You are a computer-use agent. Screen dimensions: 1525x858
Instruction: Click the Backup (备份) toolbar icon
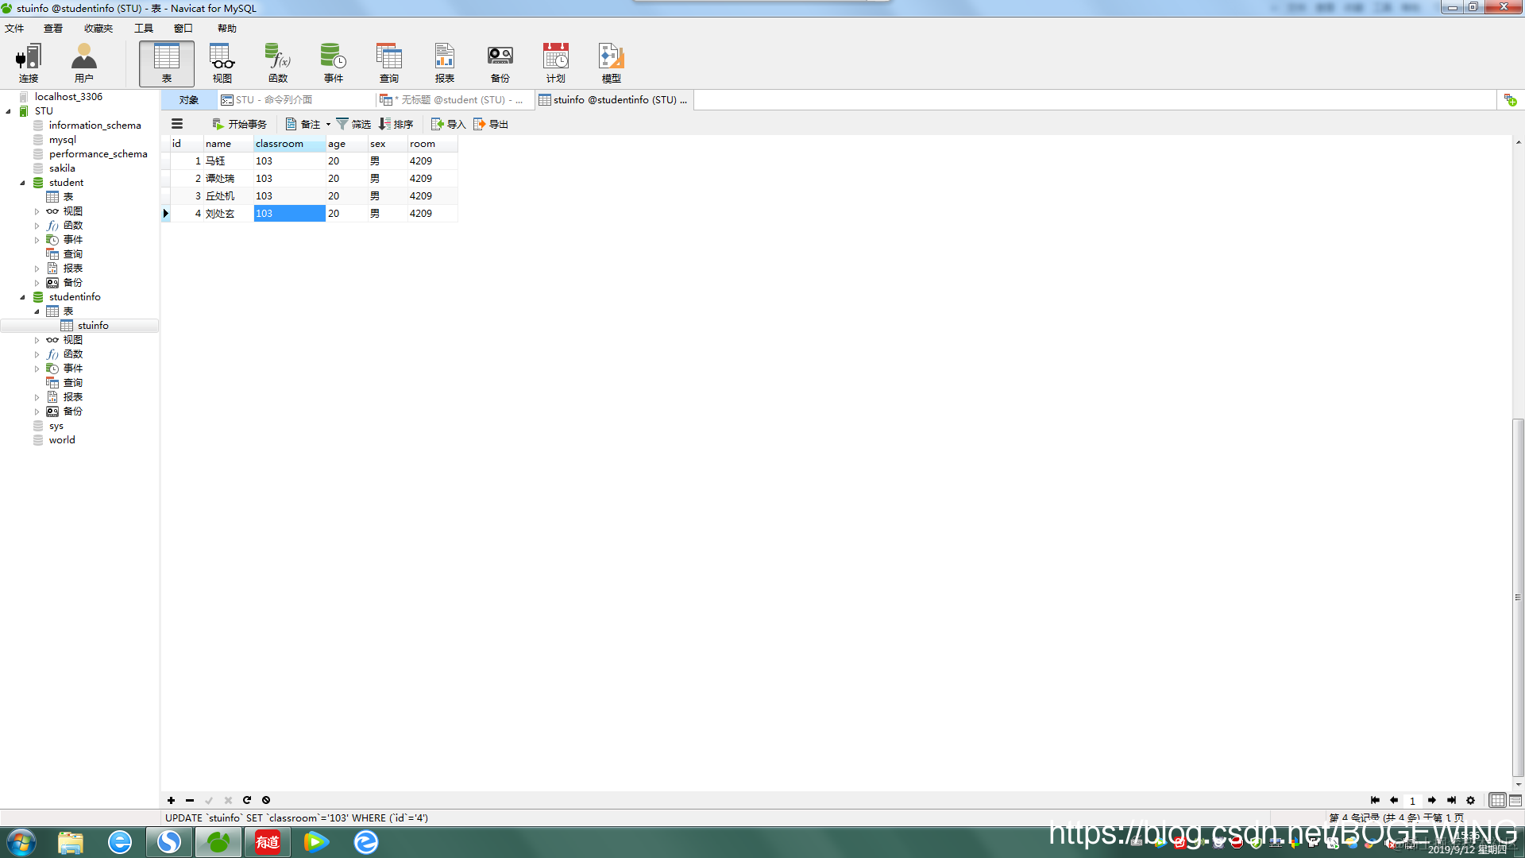pyautogui.click(x=500, y=63)
